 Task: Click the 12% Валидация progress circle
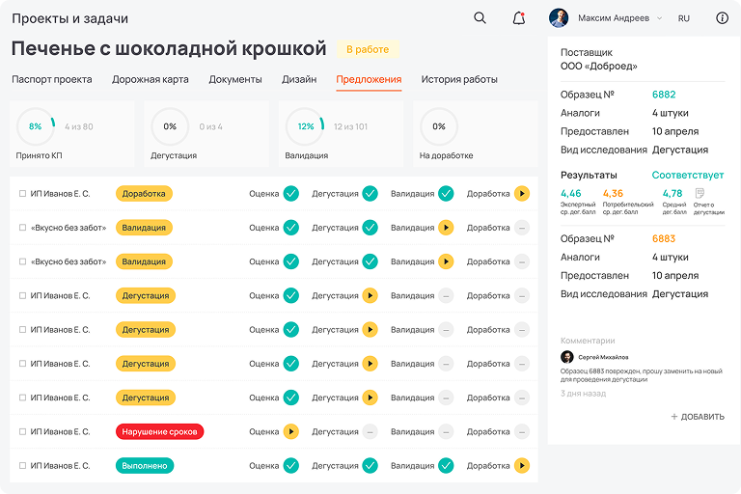(305, 126)
